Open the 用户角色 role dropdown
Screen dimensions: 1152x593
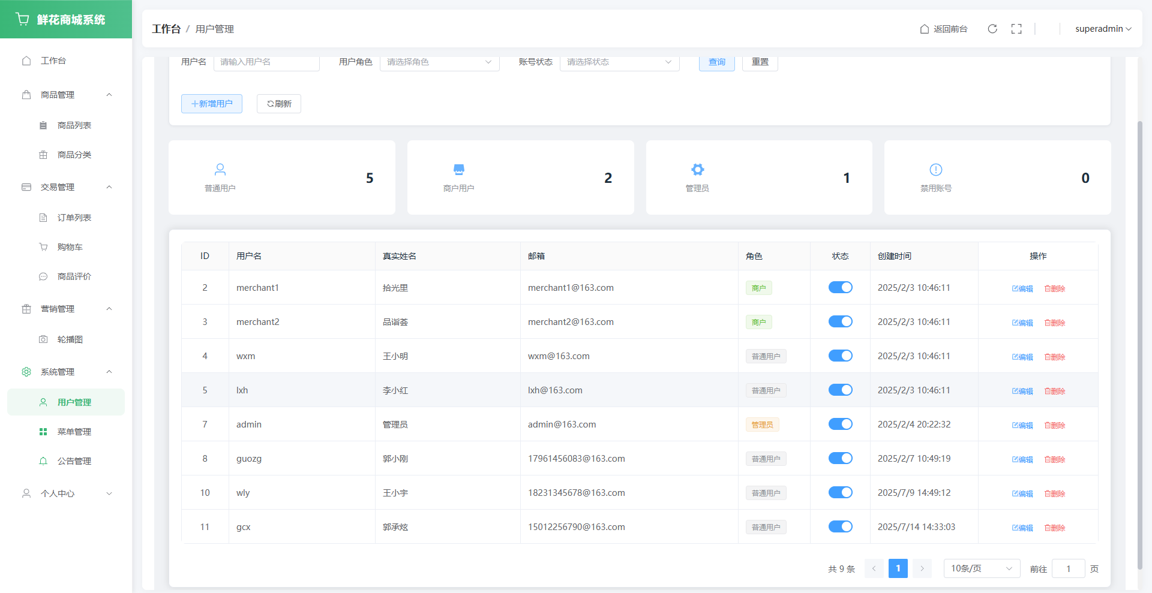[439, 62]
